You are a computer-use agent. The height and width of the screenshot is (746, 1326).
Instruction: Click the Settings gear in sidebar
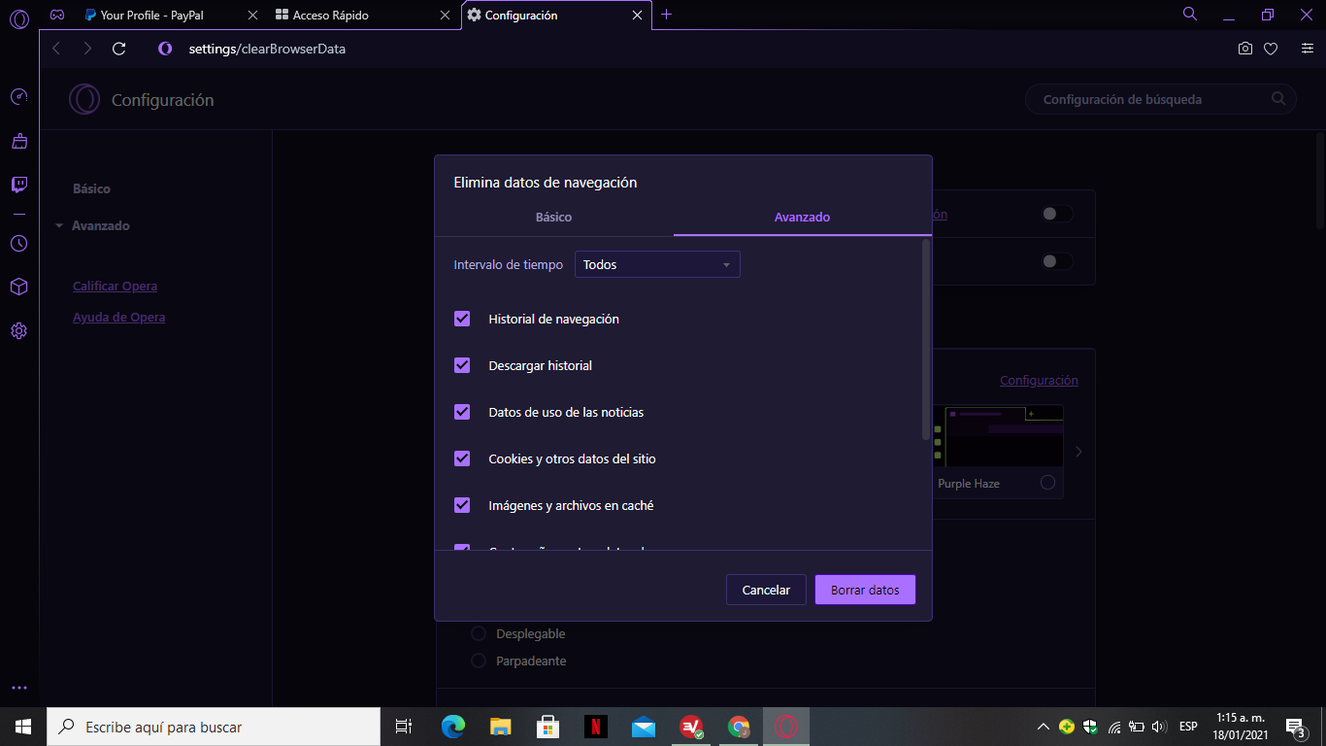18,330
